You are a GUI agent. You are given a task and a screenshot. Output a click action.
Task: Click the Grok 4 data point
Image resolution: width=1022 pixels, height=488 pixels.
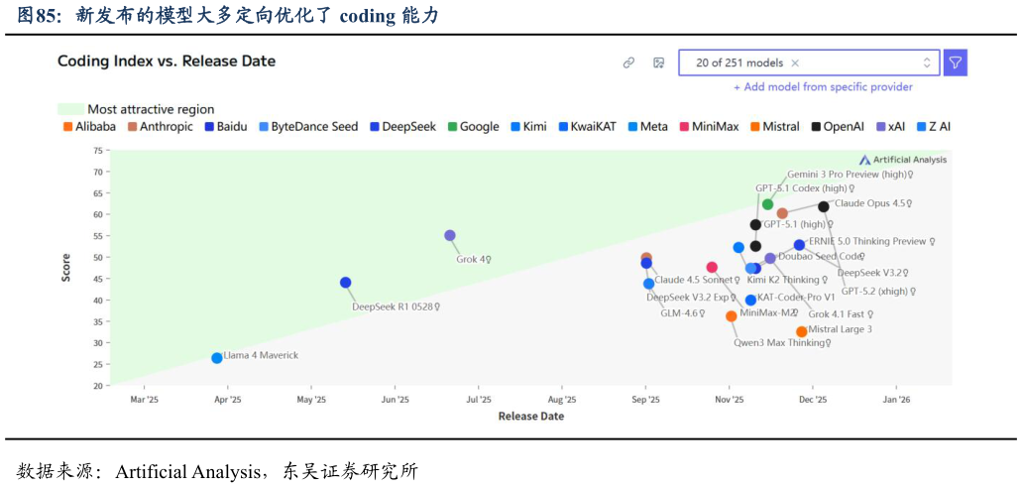[450, 236]
